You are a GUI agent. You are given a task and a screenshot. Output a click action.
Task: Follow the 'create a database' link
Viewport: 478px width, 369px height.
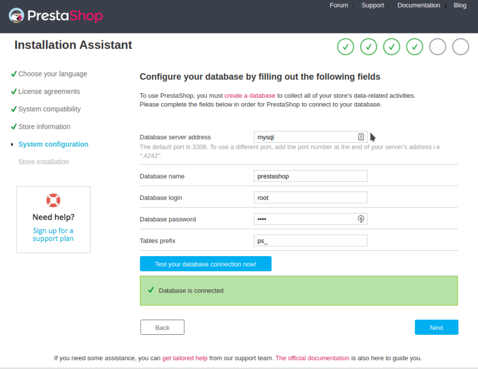(250, 96)
